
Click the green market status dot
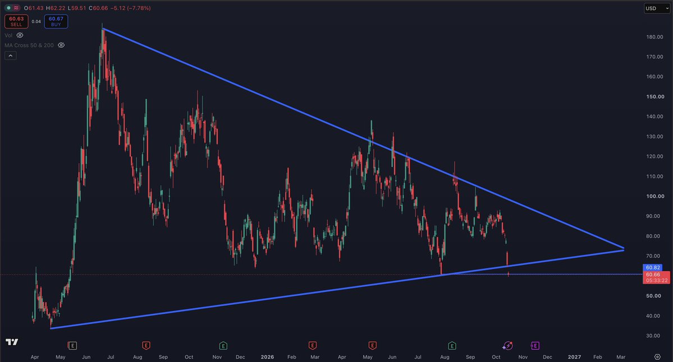click(8, 8)
